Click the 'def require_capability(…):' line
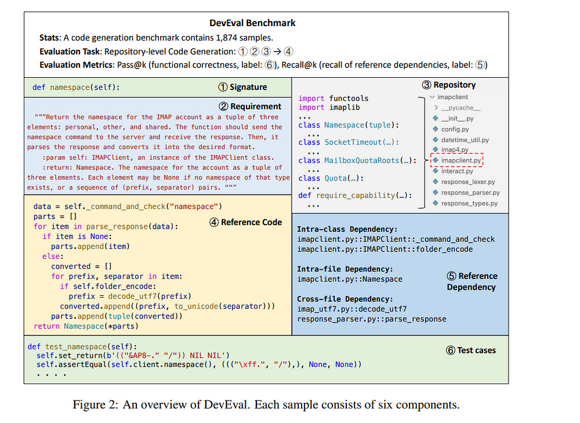 (356, 196)
